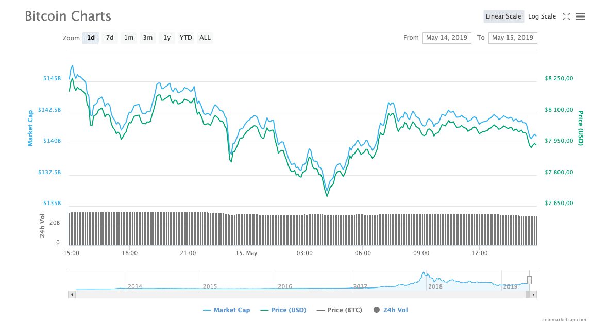This screenshot has height=322, width=609.
Task: Click the From date field
Action: pyautogui.click(x=446, y=38)
